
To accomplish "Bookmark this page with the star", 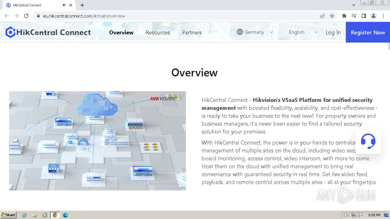I will [x=332, y=16].
